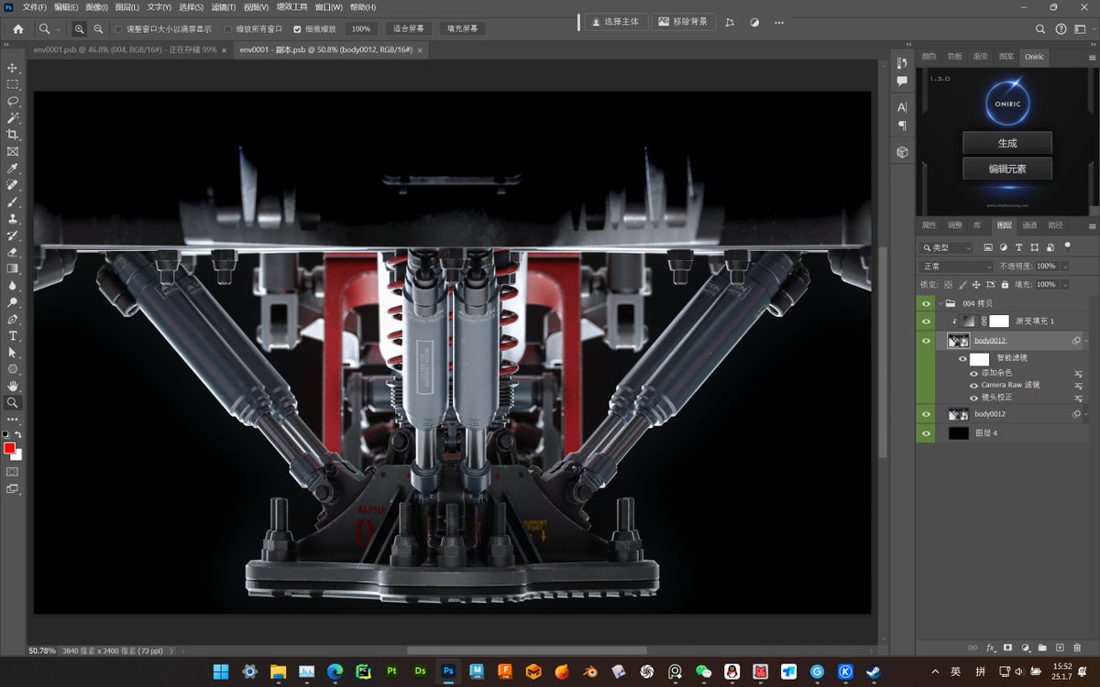Select the Eyedropper tool
Image resolution: width=1100 pixels, height=687 pixels.
[13, 169]
